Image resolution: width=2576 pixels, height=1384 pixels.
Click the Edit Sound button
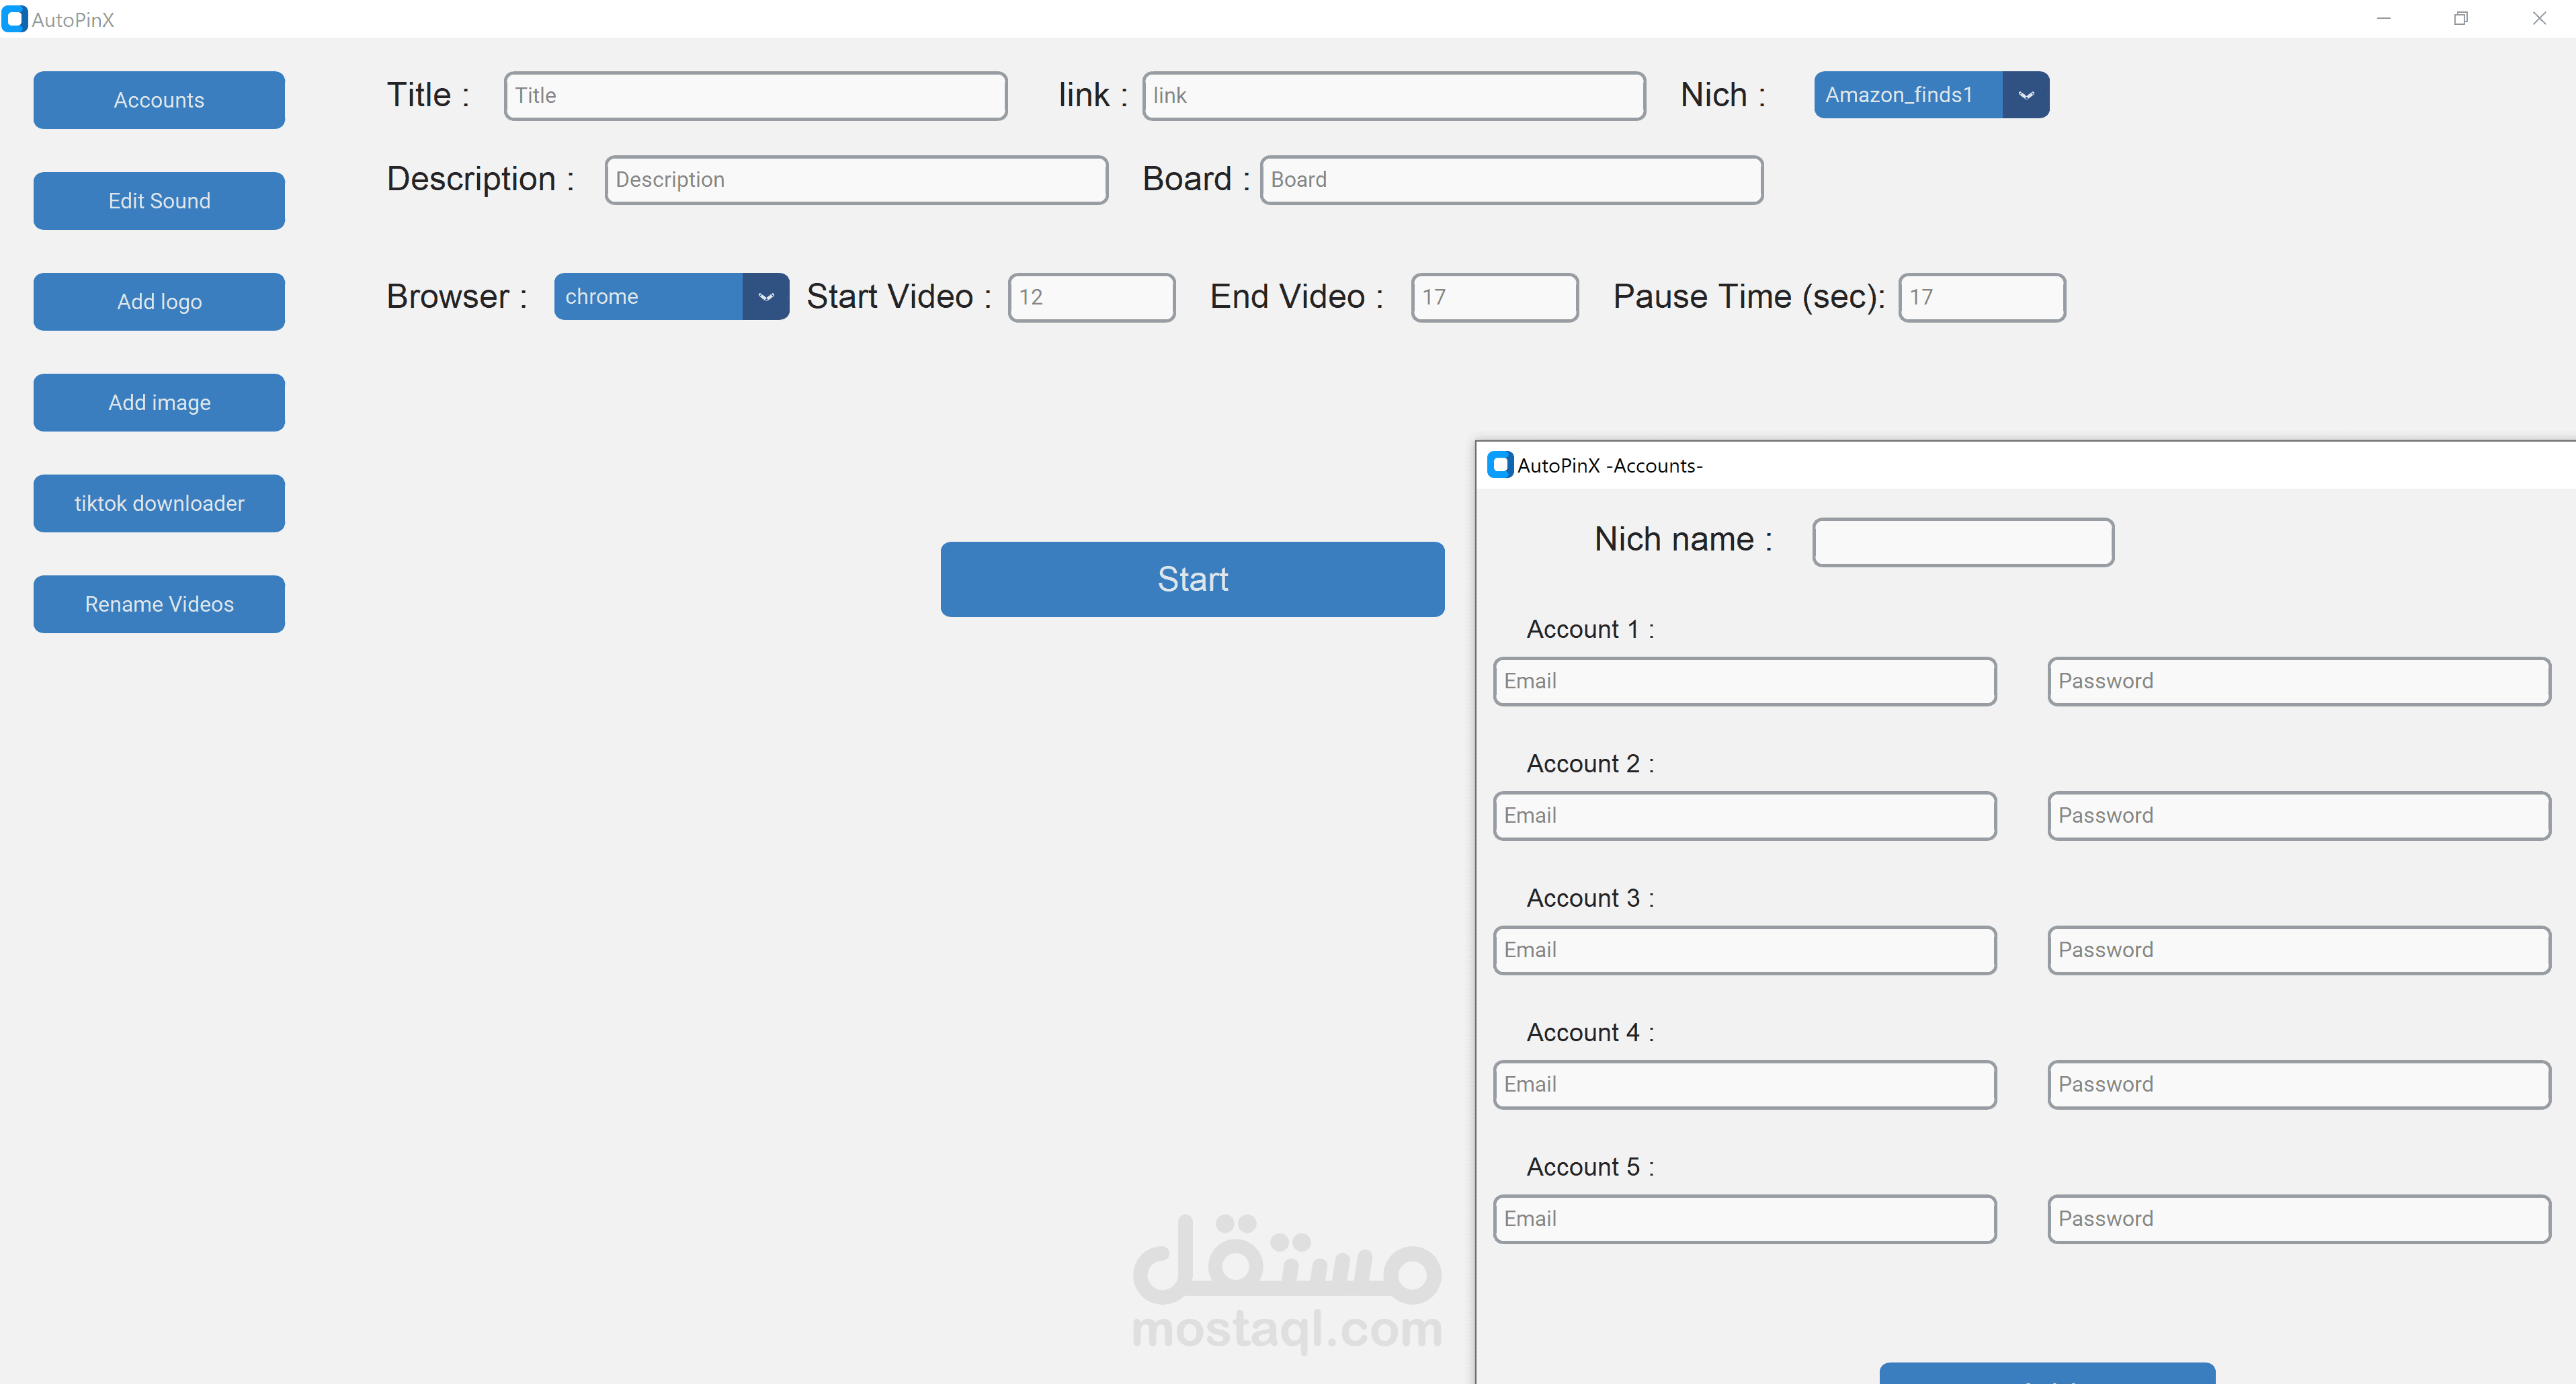pyautogui.click(x=159, y=201)
